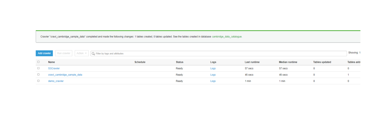Image resolution: width=392 pixels, height=116 pixels.
Task: Select the crawl_cambridge_sample_data row checkbox
Action: coord(38,74)
